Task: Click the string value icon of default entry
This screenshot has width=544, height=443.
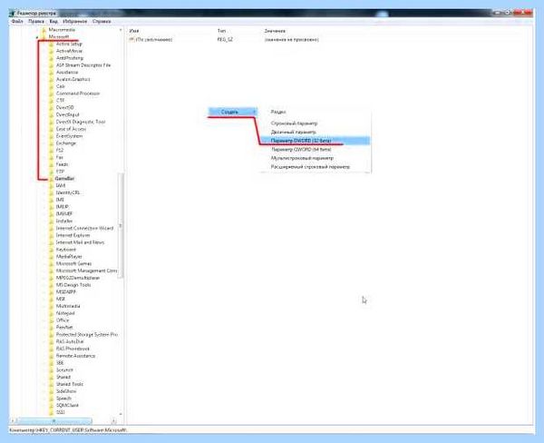Action: click(131, 40)
